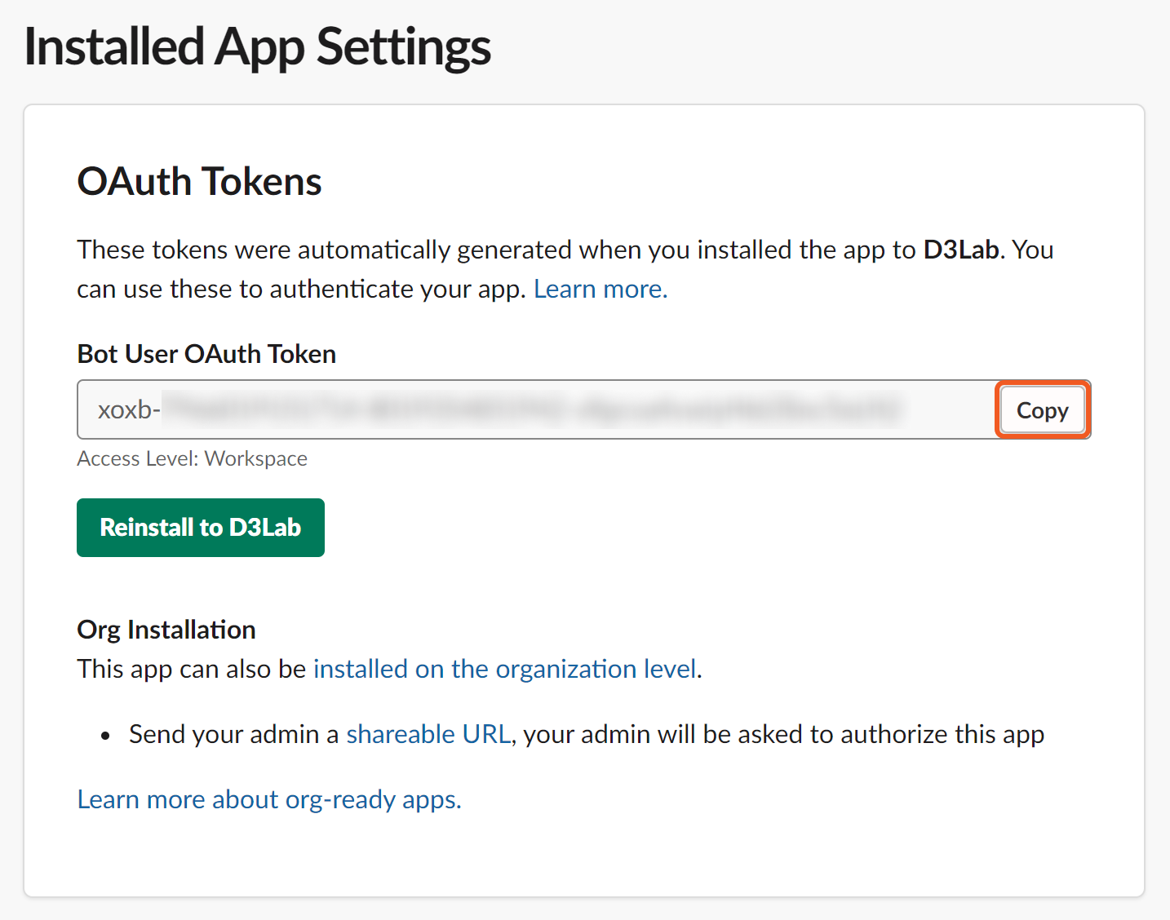1170x920 pixels.
Task: Click the xoxb- prefix in the token field
Action: click(128, 409)
